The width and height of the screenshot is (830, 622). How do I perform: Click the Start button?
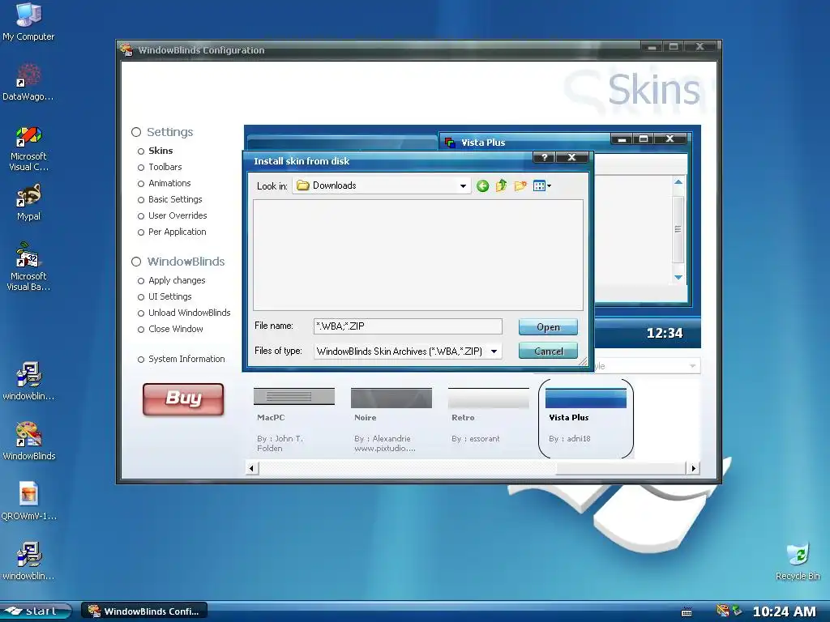(x=35, y=611)
